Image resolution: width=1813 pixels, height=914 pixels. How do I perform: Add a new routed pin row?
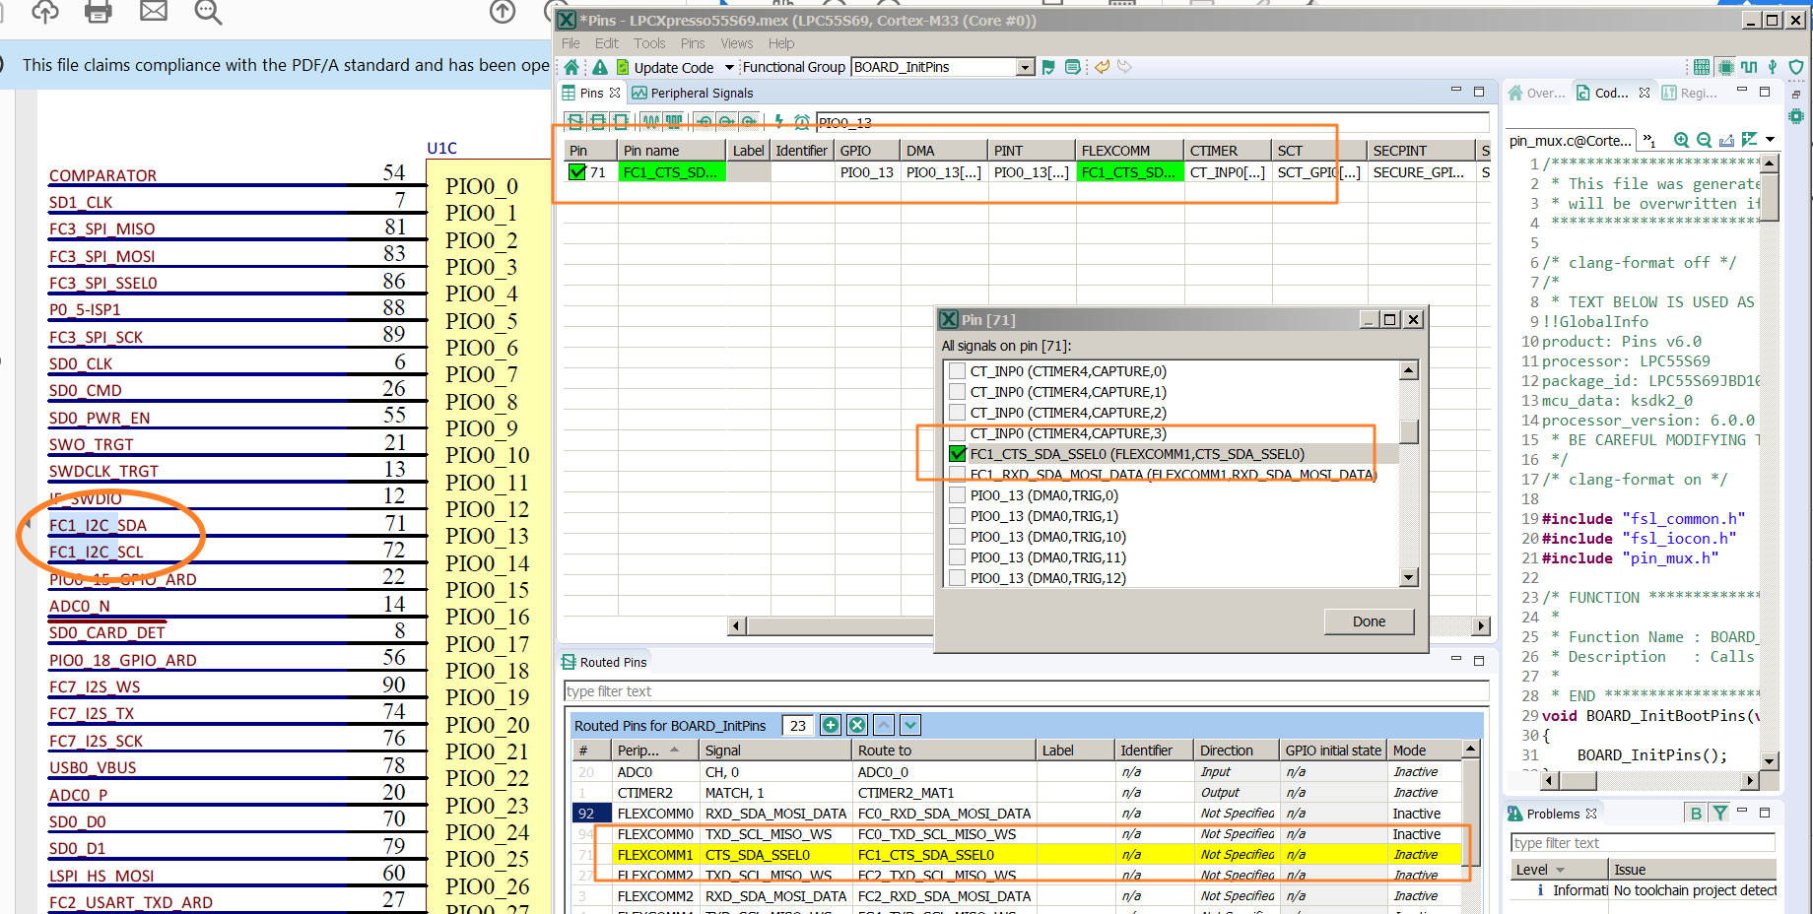coord(831,726)
